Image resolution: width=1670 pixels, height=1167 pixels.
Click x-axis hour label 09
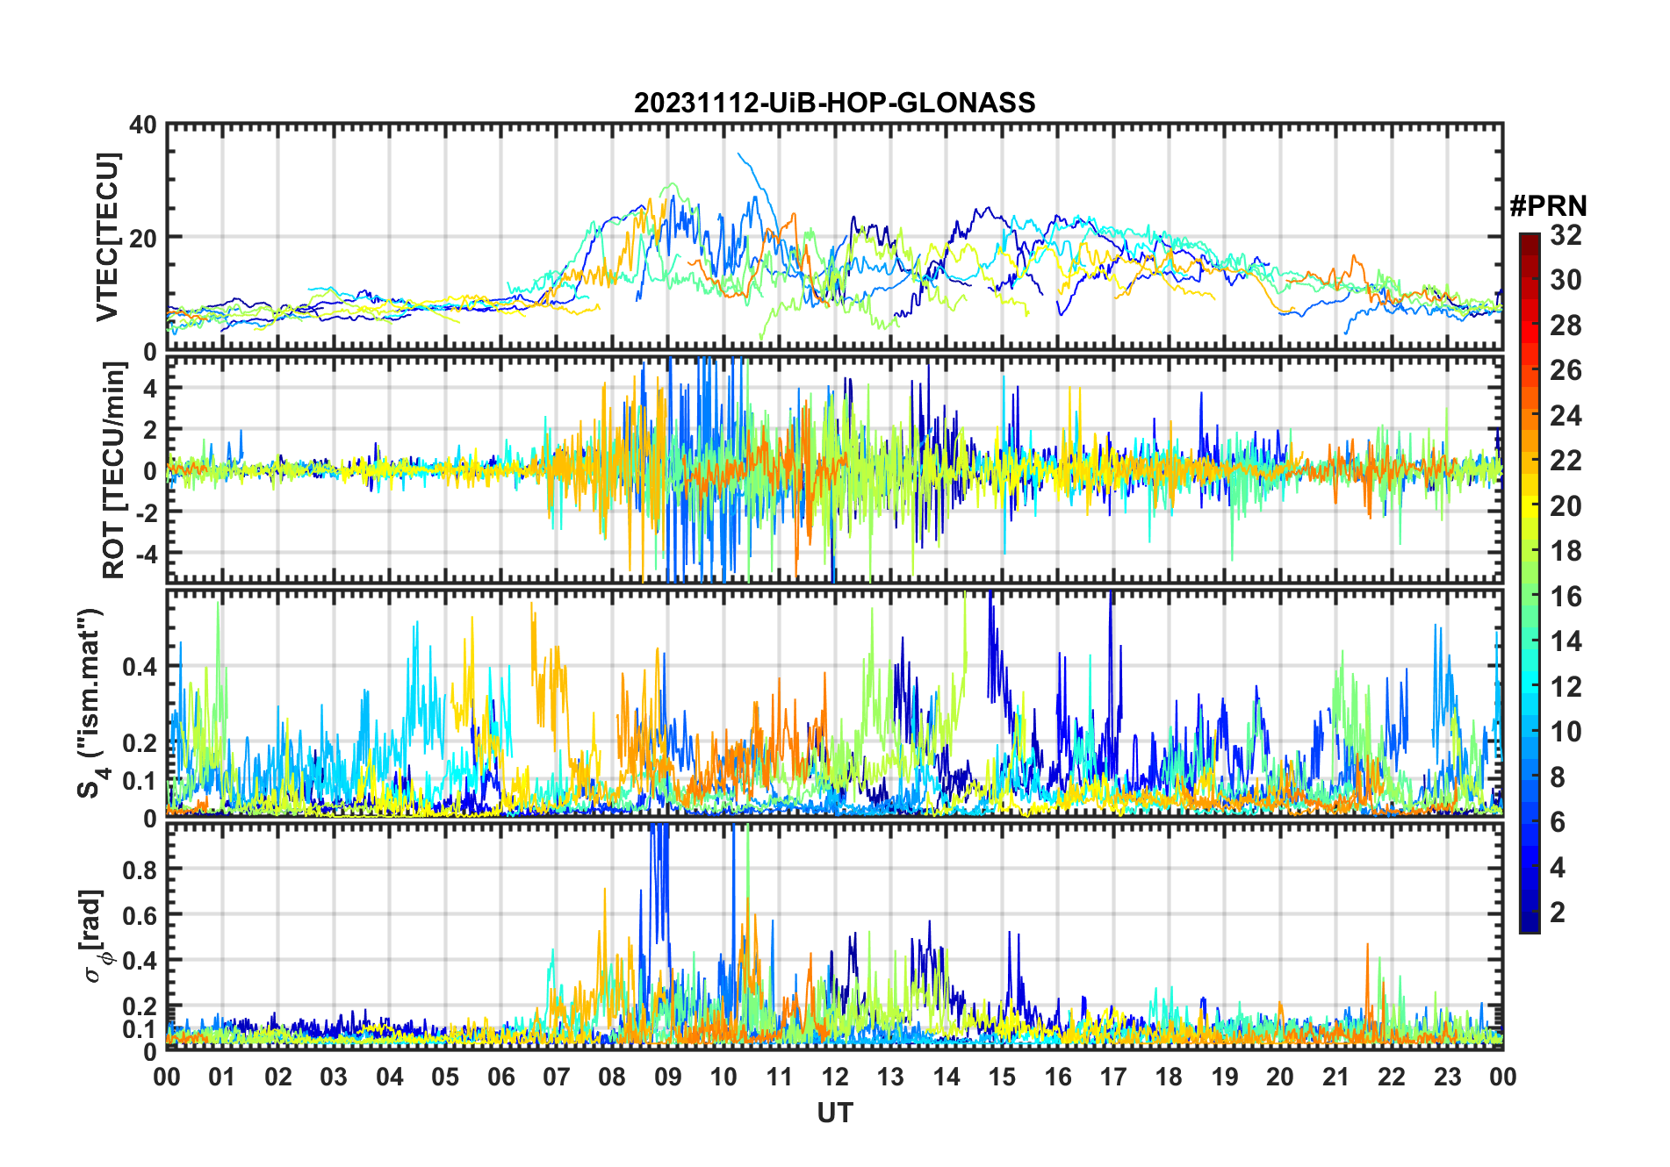(668, 1078)
